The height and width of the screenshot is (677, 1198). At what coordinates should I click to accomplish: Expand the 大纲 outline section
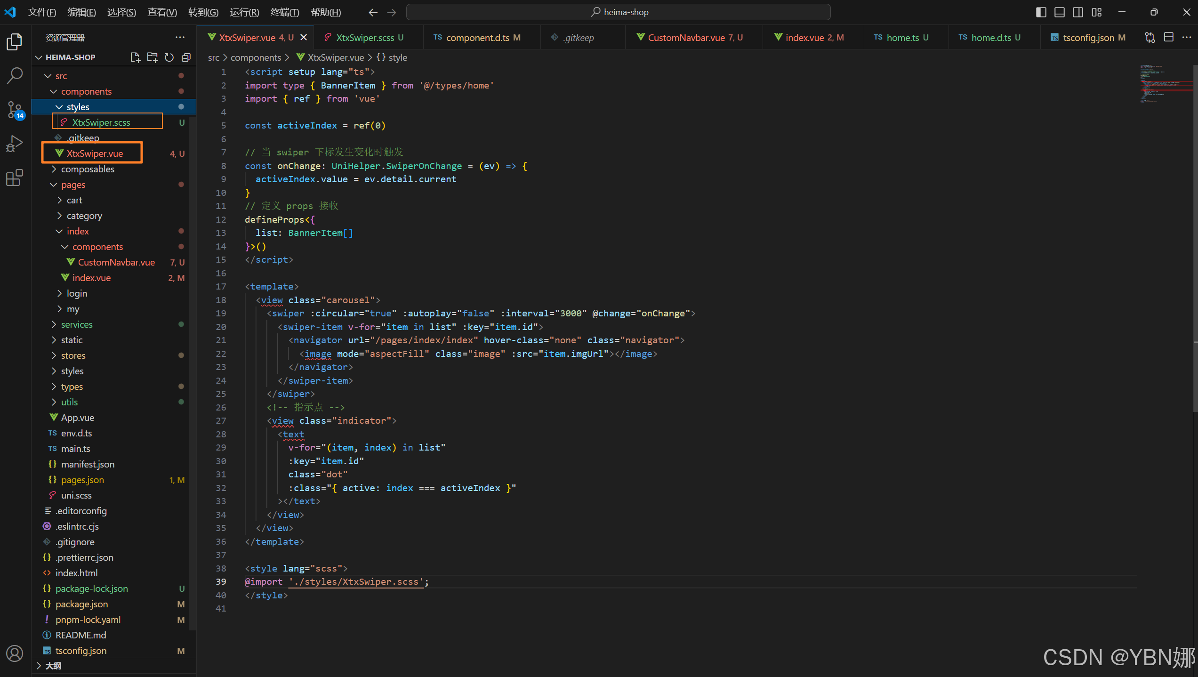pyautogui.click(x=53, y=666)
